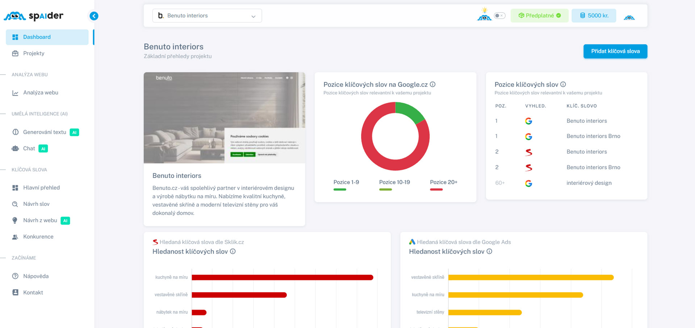Click the Benuto website preview thumbnail
The width and height of the screenshot is (695, 328).
(x=224, y=118)
